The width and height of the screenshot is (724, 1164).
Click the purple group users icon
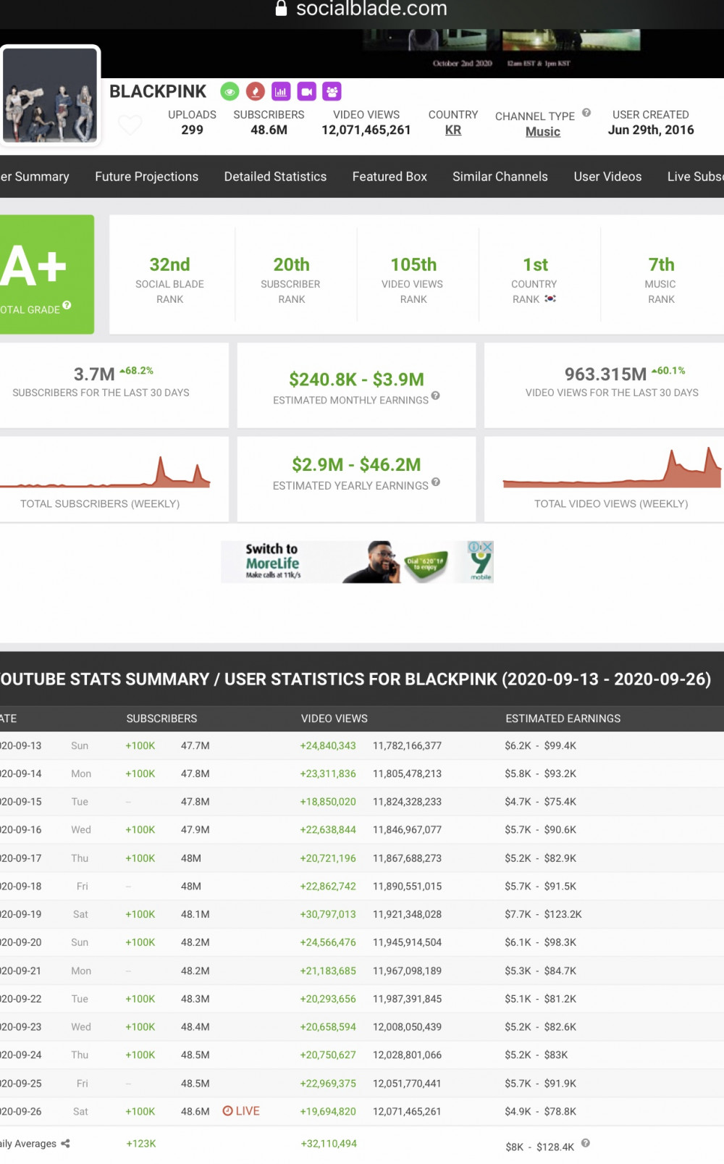tap(332, 91)
